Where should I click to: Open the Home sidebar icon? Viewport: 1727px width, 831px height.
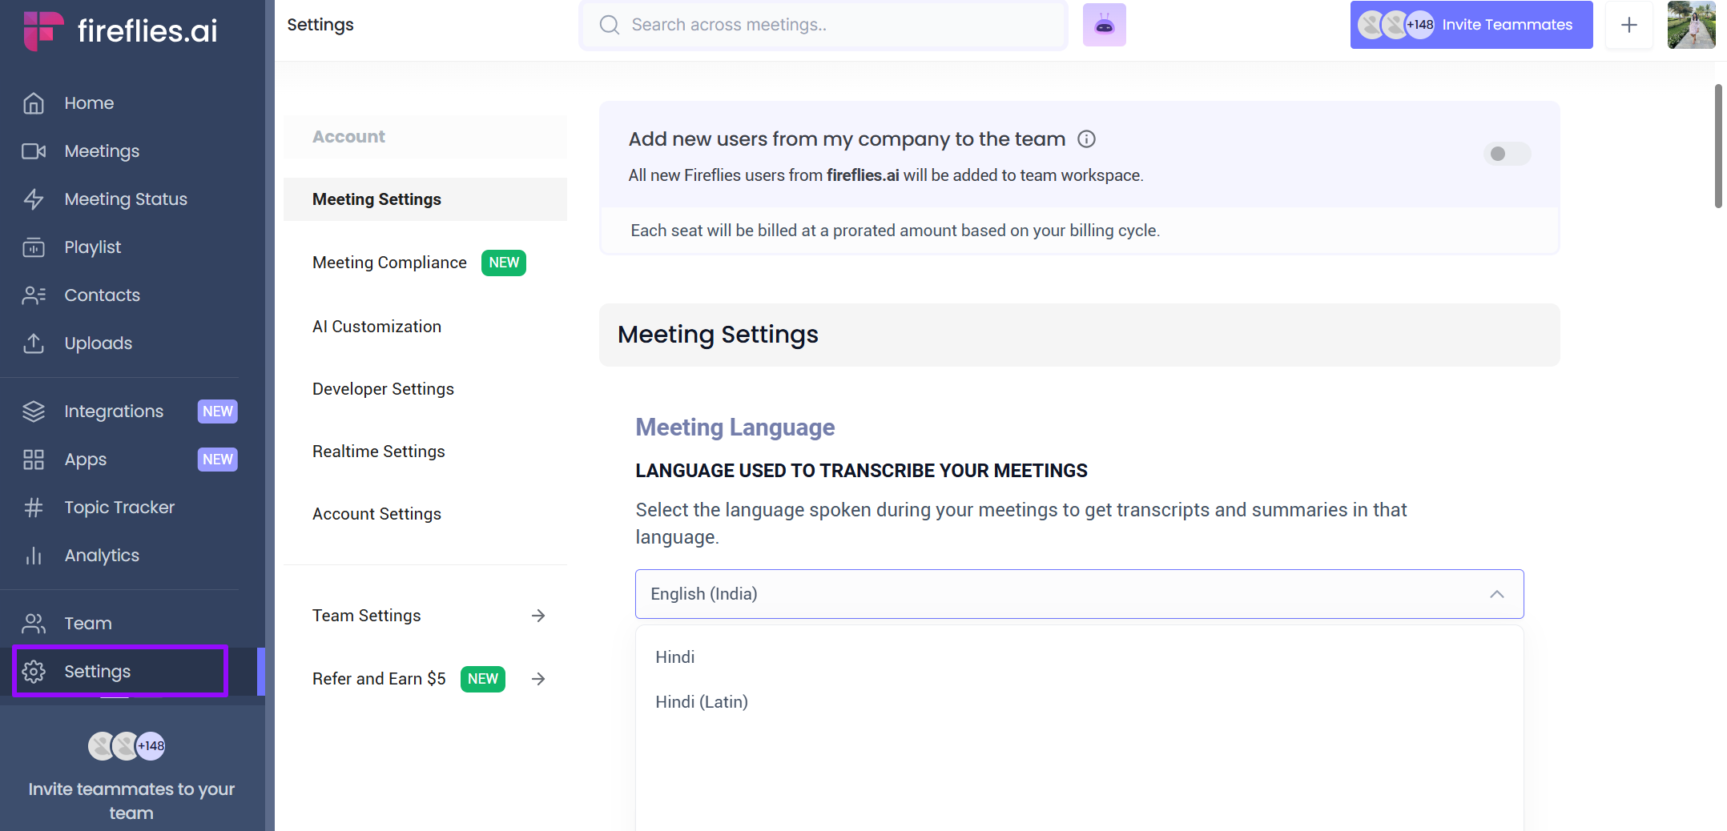tap(34, 102)
